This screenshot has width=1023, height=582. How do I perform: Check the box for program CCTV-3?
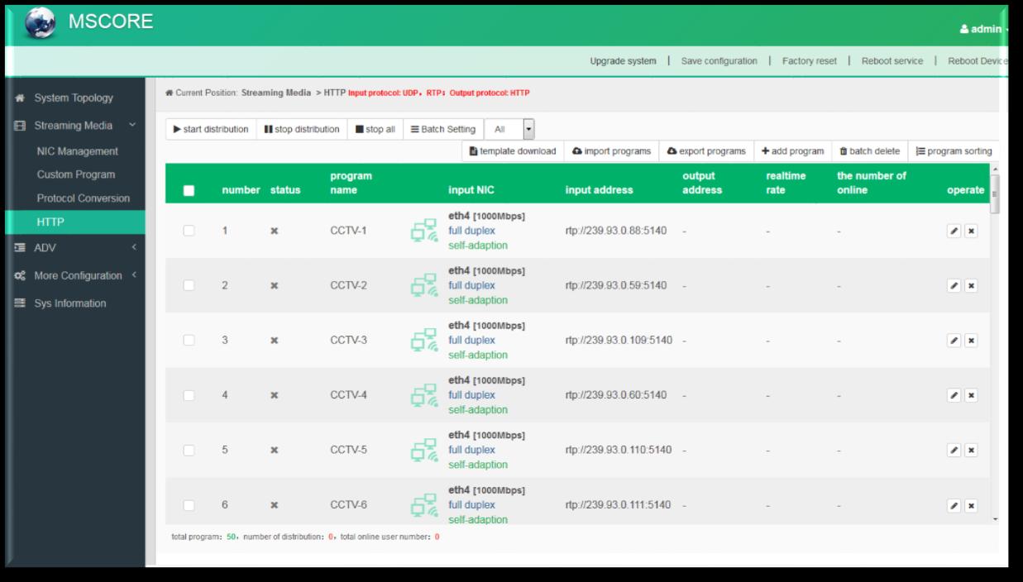[x=189, y=341]
